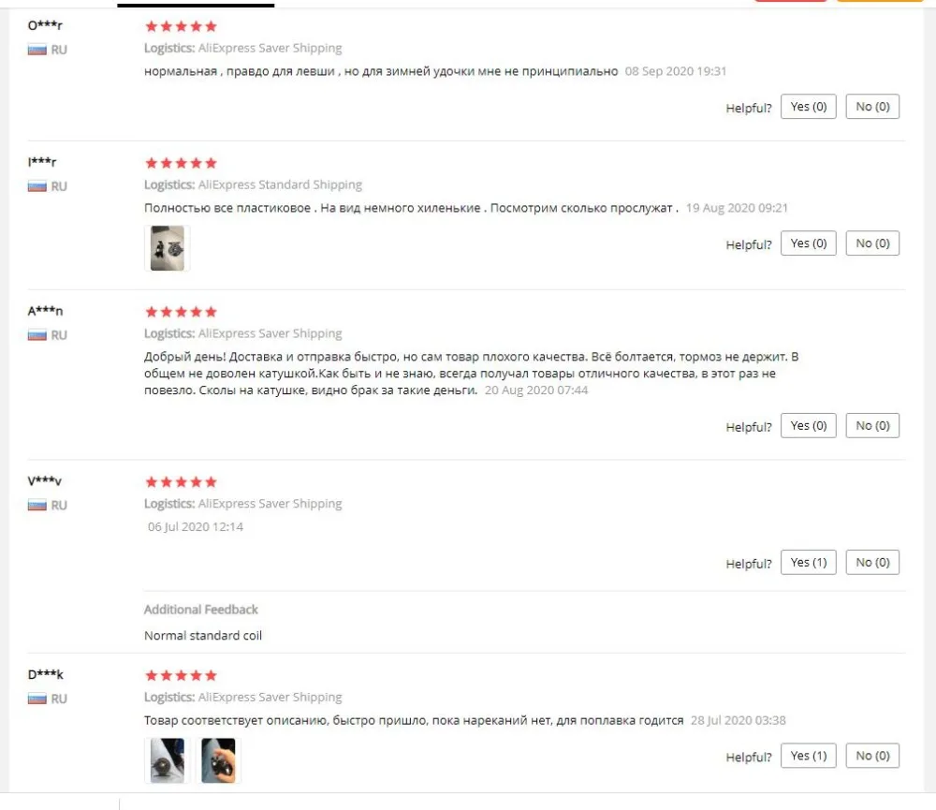The image size is (936, 810).
Task: Vote No on O***r's review
Action: 872,107
